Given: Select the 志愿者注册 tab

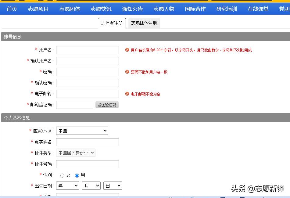Looking at the screenshot, I should [x=112, y=23].
